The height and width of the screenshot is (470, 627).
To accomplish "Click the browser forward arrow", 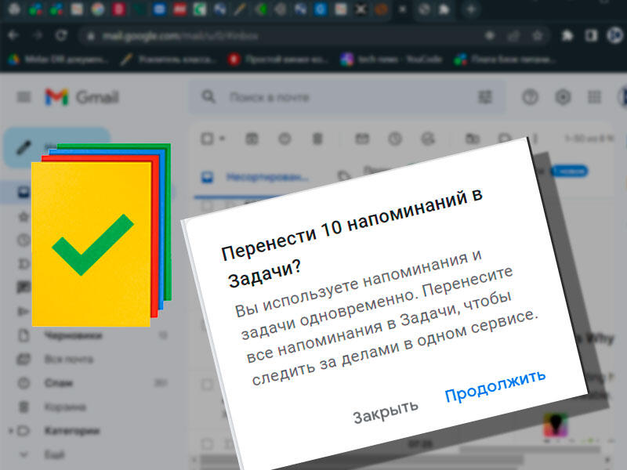I will (38, 35).
